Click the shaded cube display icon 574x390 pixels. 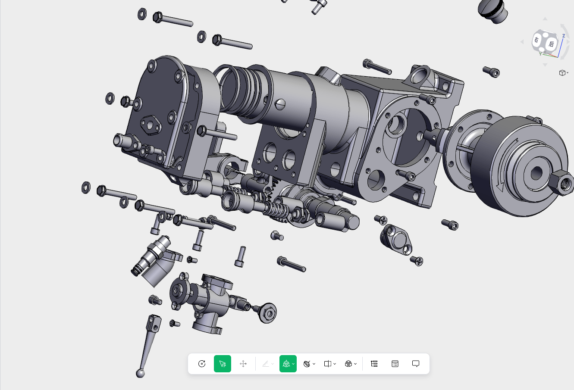tap(348, 364)
